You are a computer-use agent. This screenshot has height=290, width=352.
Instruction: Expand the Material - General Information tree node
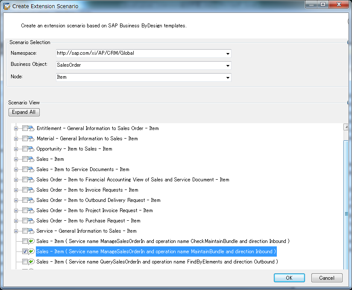point(16,139)
